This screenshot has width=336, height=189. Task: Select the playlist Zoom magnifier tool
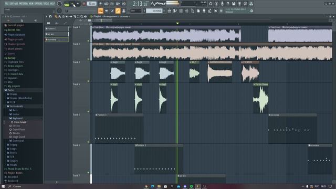click(82, 16)
